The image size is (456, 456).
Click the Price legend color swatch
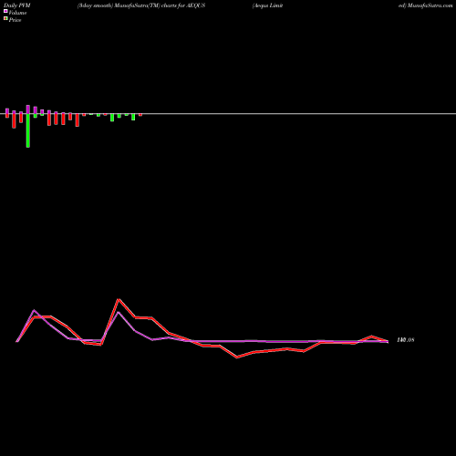pyautogui.click(x=5, y=19)
